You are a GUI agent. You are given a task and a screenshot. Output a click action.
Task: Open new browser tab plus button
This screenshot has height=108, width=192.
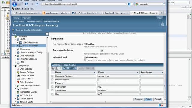(x=161, y=13)
